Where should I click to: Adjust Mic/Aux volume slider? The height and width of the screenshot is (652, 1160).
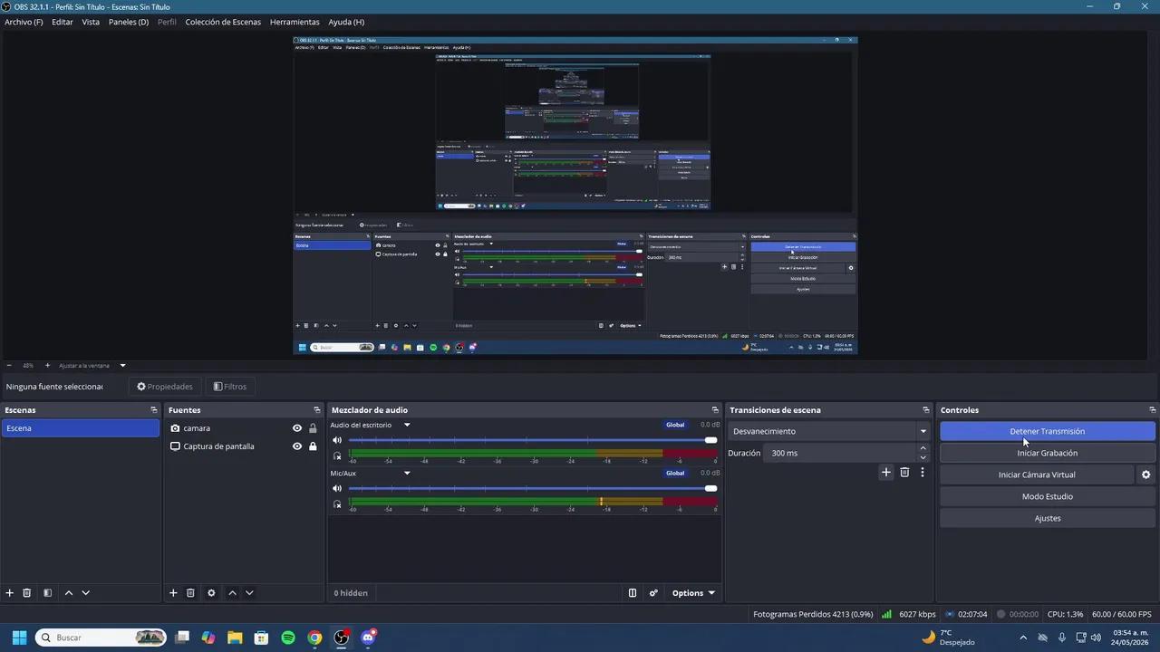533,488
